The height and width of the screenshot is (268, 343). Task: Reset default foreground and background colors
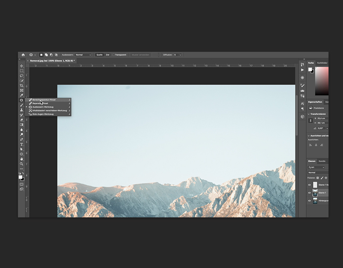click(x=20, y=174)
